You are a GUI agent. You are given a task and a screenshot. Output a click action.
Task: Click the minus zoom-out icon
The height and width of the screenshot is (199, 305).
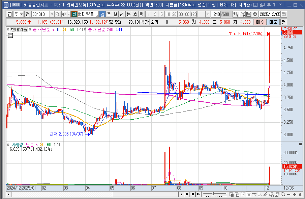(289, 195)
